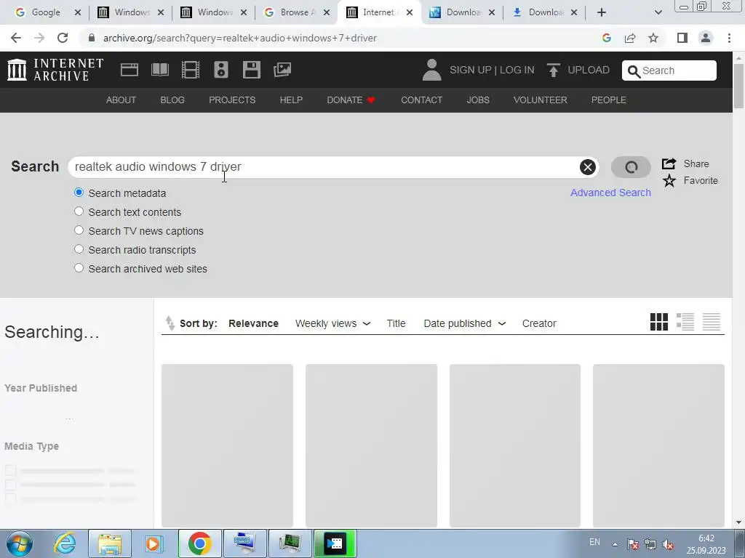The width and height of the screenshot is (745, 558).
Task: Go back to previous page
Action: pos(16,38)
